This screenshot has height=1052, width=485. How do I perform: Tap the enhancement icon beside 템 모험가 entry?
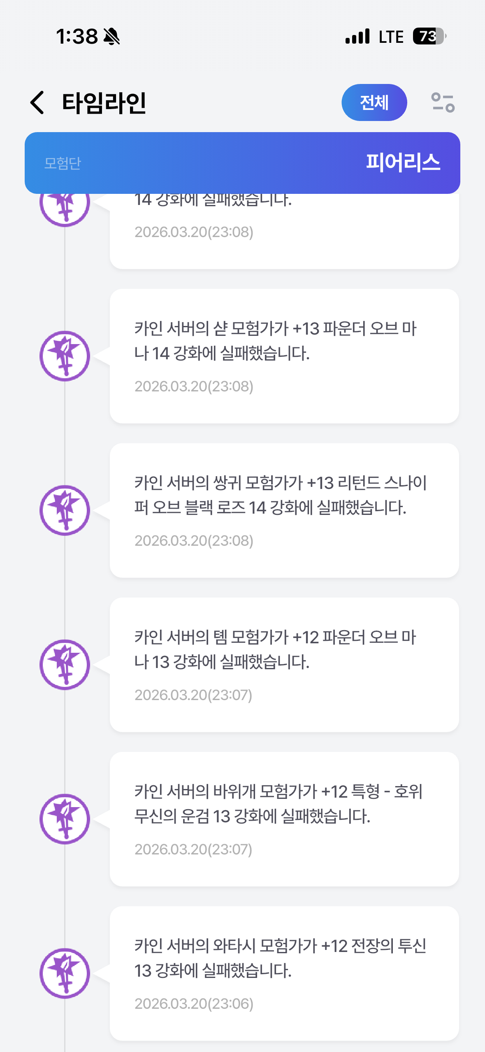click(65, 665)
